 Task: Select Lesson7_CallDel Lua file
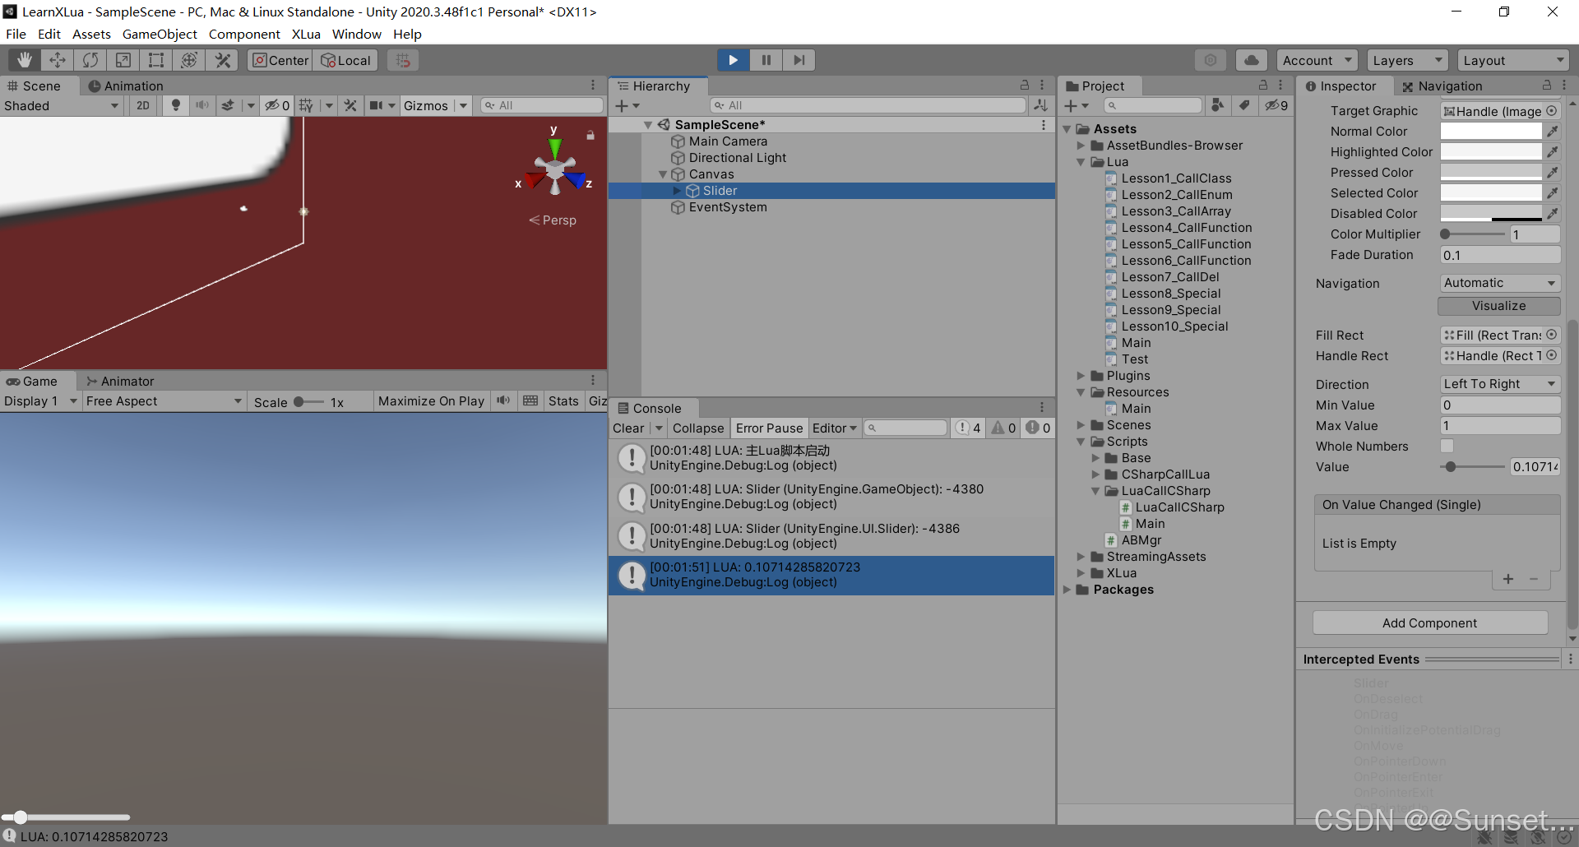(1169, 277)
